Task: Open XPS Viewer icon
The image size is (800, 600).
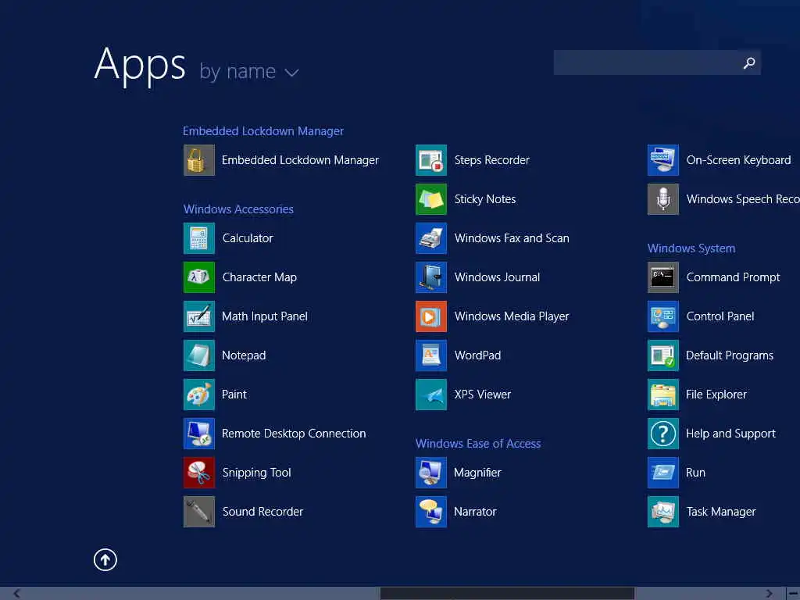Action: coord(431,395)
